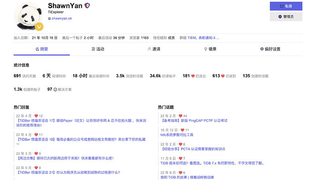The width and height of the screenshot is (319, 180).
Task: Click the 691 访问天数 statistic
Action: pos(25,76)
